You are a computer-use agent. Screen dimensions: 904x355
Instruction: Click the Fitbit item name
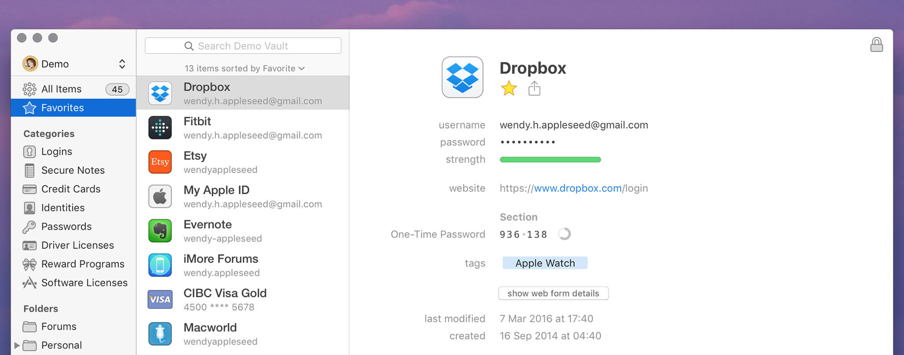pos(197,121)
